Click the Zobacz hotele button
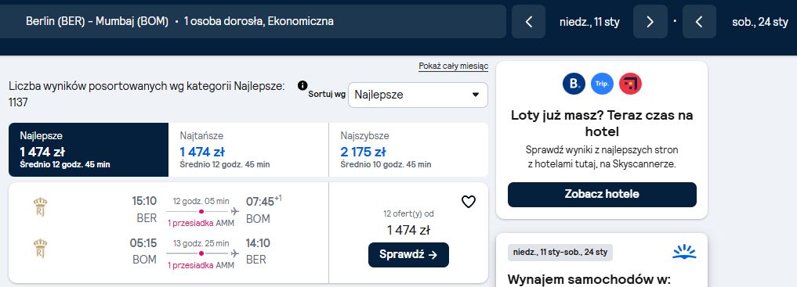 pos(602,194)
